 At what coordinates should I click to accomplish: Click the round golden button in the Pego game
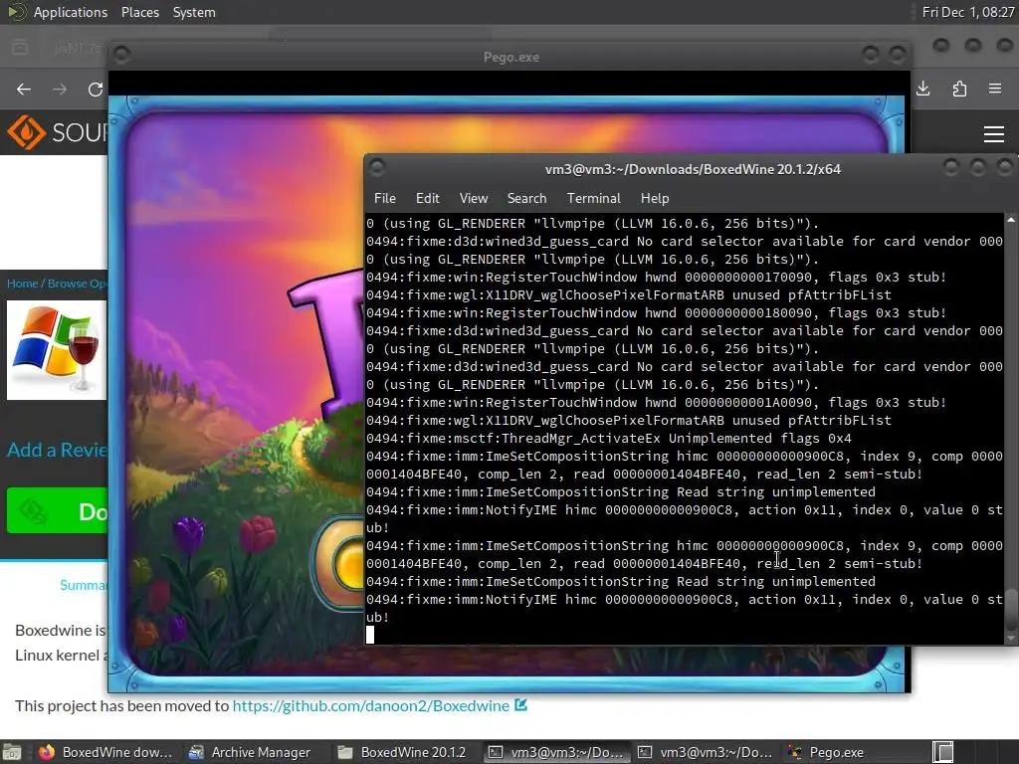coord(338,562)
